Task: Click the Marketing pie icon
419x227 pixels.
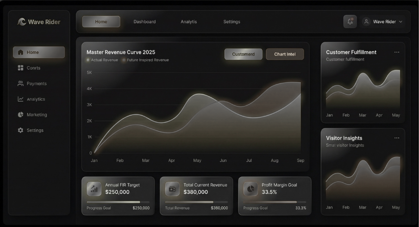Action: point(20,115)
